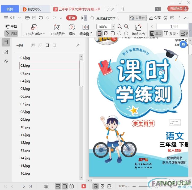Open a new tab with plus

[x=123, y=9]
